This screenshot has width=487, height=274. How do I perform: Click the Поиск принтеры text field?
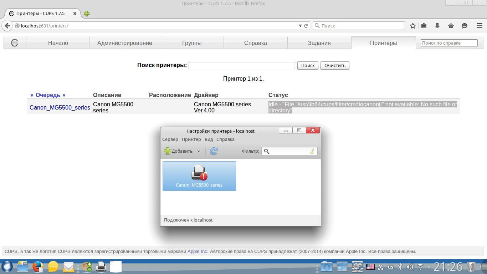pyautogui.click(x=242, y=65)
